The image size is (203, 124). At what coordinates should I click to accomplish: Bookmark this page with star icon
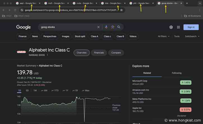[122, 10]
